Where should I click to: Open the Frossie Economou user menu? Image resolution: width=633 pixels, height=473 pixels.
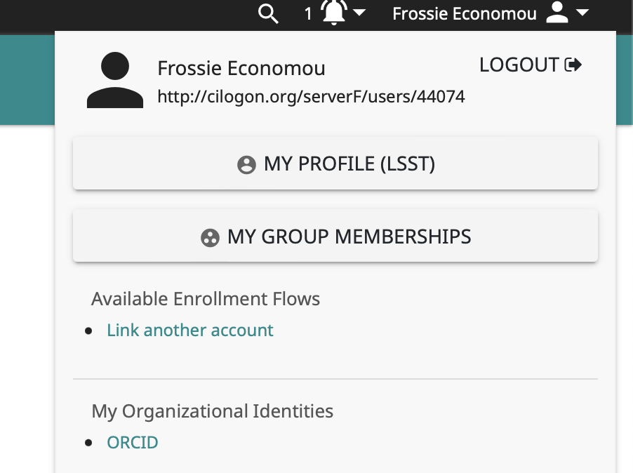(x=464, y=13)
